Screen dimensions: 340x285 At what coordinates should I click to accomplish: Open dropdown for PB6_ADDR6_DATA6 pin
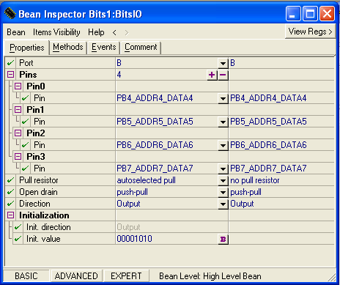223,145
